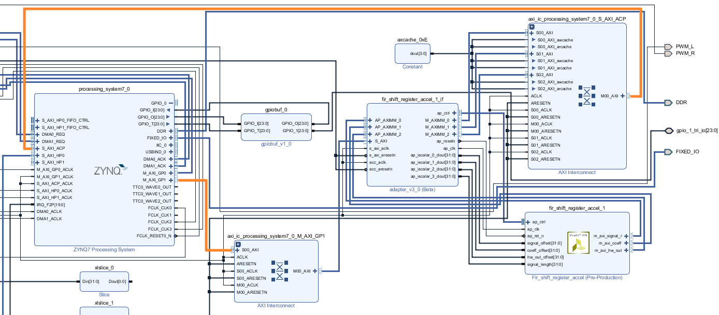Select the PWM_L output port symbol
Screen dimensions: 719x315
(x=668, y=47)
